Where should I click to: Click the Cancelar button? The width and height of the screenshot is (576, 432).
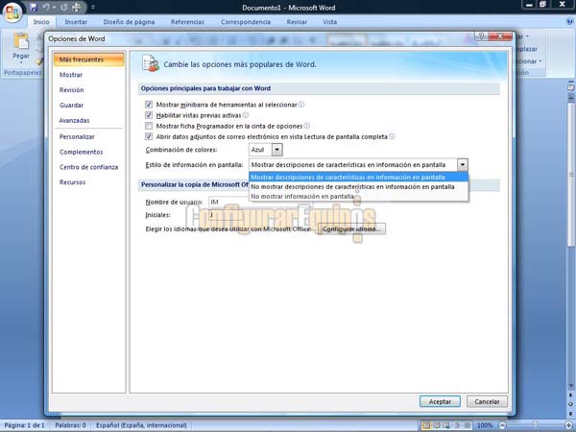tap(487, 401)
